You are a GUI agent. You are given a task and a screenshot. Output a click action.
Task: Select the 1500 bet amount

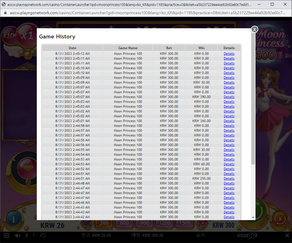pyautogui.click(x=184, y=223)
